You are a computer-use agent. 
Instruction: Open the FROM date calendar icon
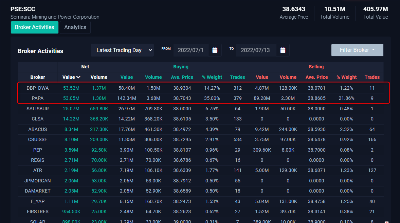pyautogui.click(x=215, y=50)
